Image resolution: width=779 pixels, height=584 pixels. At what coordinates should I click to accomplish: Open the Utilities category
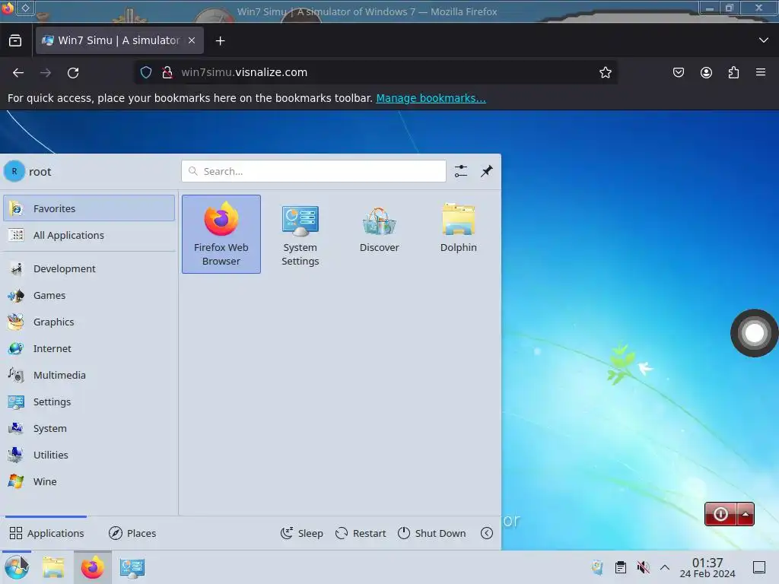coord(89,455)
